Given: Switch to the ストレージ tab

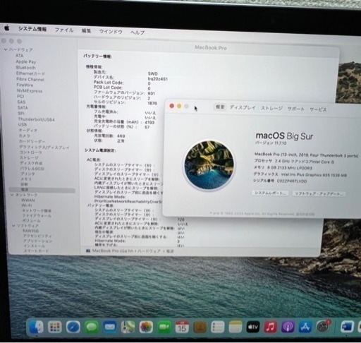Looking at the screenshot, I should coord(271,108).
